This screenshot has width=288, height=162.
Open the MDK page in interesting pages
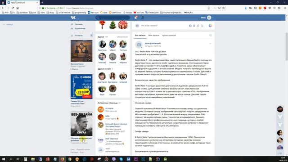(x=108, y=116)
